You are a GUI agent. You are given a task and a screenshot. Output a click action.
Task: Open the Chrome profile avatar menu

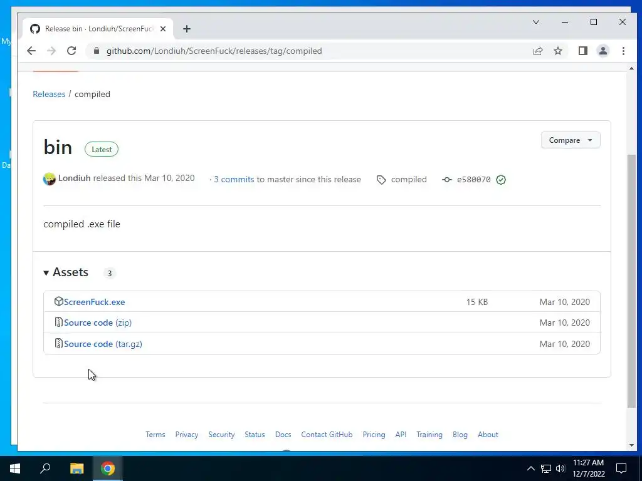tap(603, 51)
